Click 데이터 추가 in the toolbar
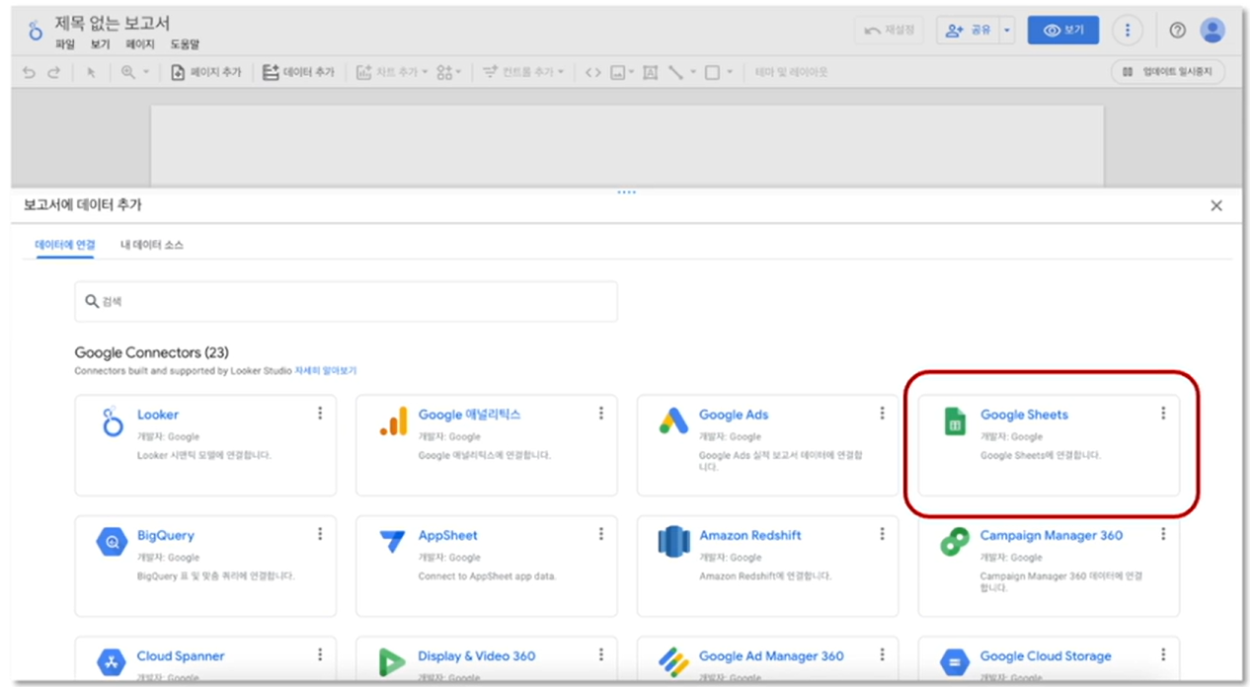 click(x=298, y=72)
